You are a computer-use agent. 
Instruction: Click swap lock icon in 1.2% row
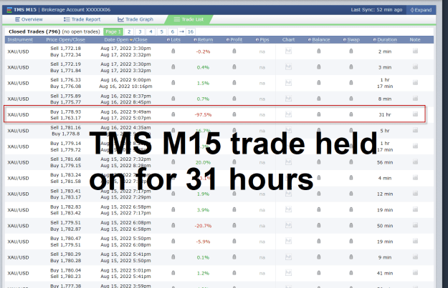point(351,273)
